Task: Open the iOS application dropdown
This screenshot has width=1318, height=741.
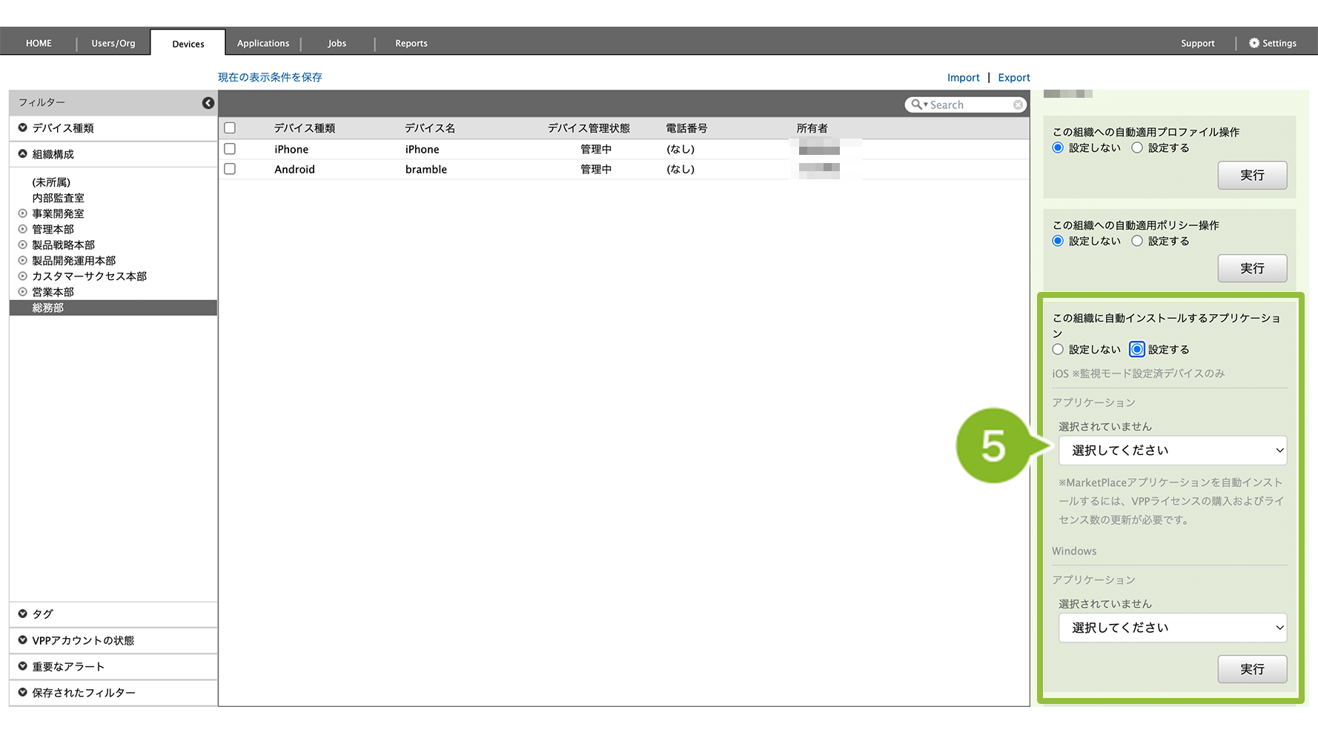Action: coord(1172,451)
